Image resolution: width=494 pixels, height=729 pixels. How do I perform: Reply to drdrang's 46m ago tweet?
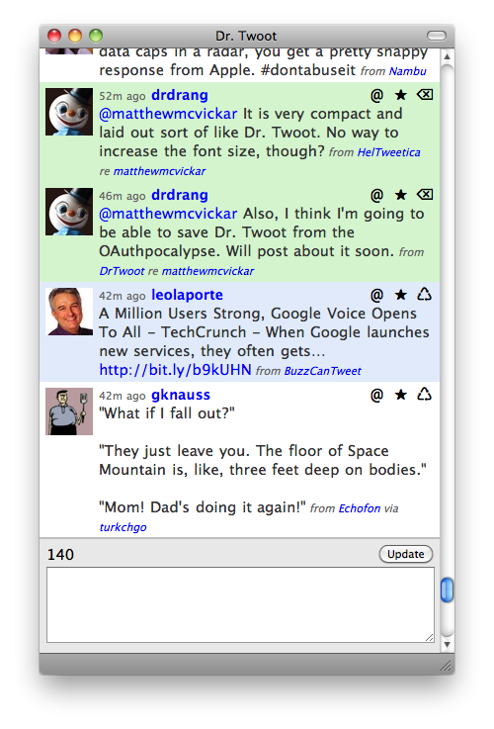click(376, 195)
